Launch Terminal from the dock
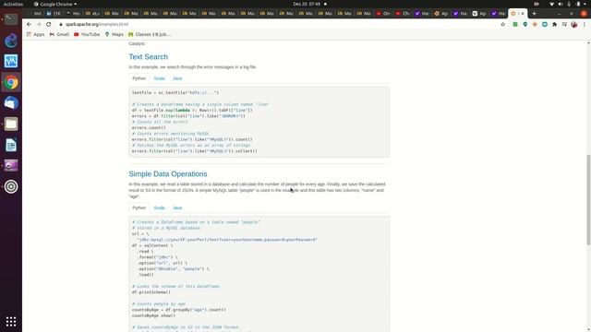The width and height of the screenshot is (591, 332). click(11, 19)
